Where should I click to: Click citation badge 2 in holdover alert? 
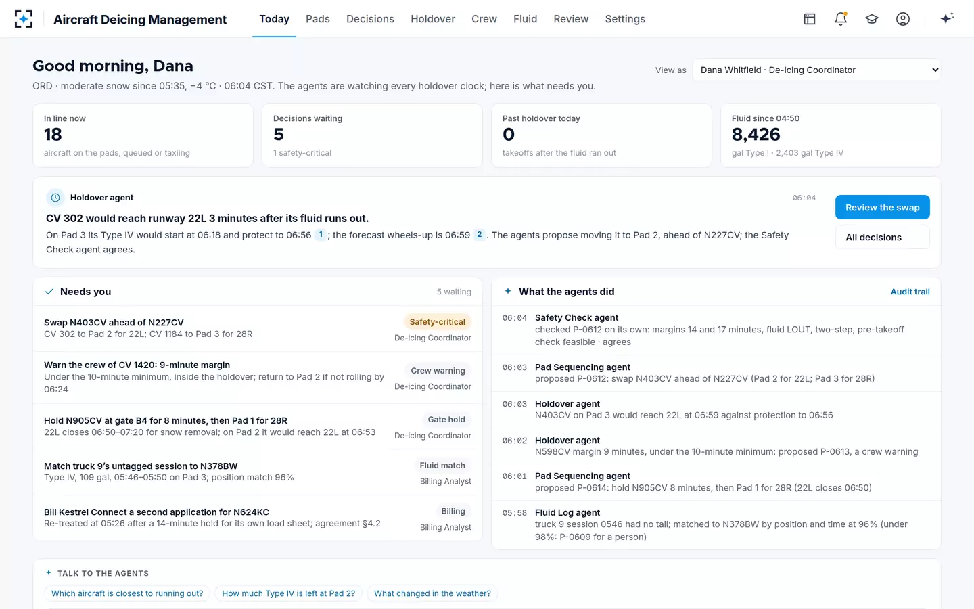coord(480,235)
